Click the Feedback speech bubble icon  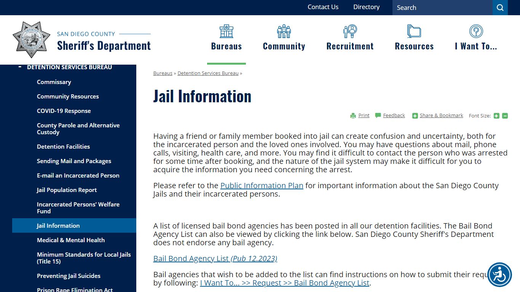tap(378, 115)
